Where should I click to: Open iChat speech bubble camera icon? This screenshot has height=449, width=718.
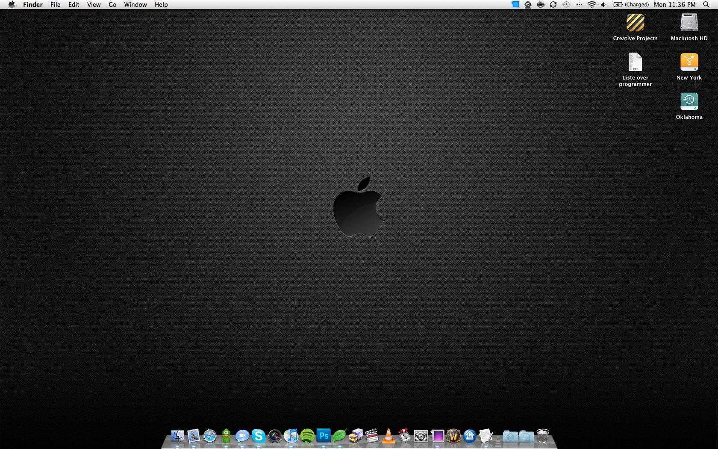point(242,436)
